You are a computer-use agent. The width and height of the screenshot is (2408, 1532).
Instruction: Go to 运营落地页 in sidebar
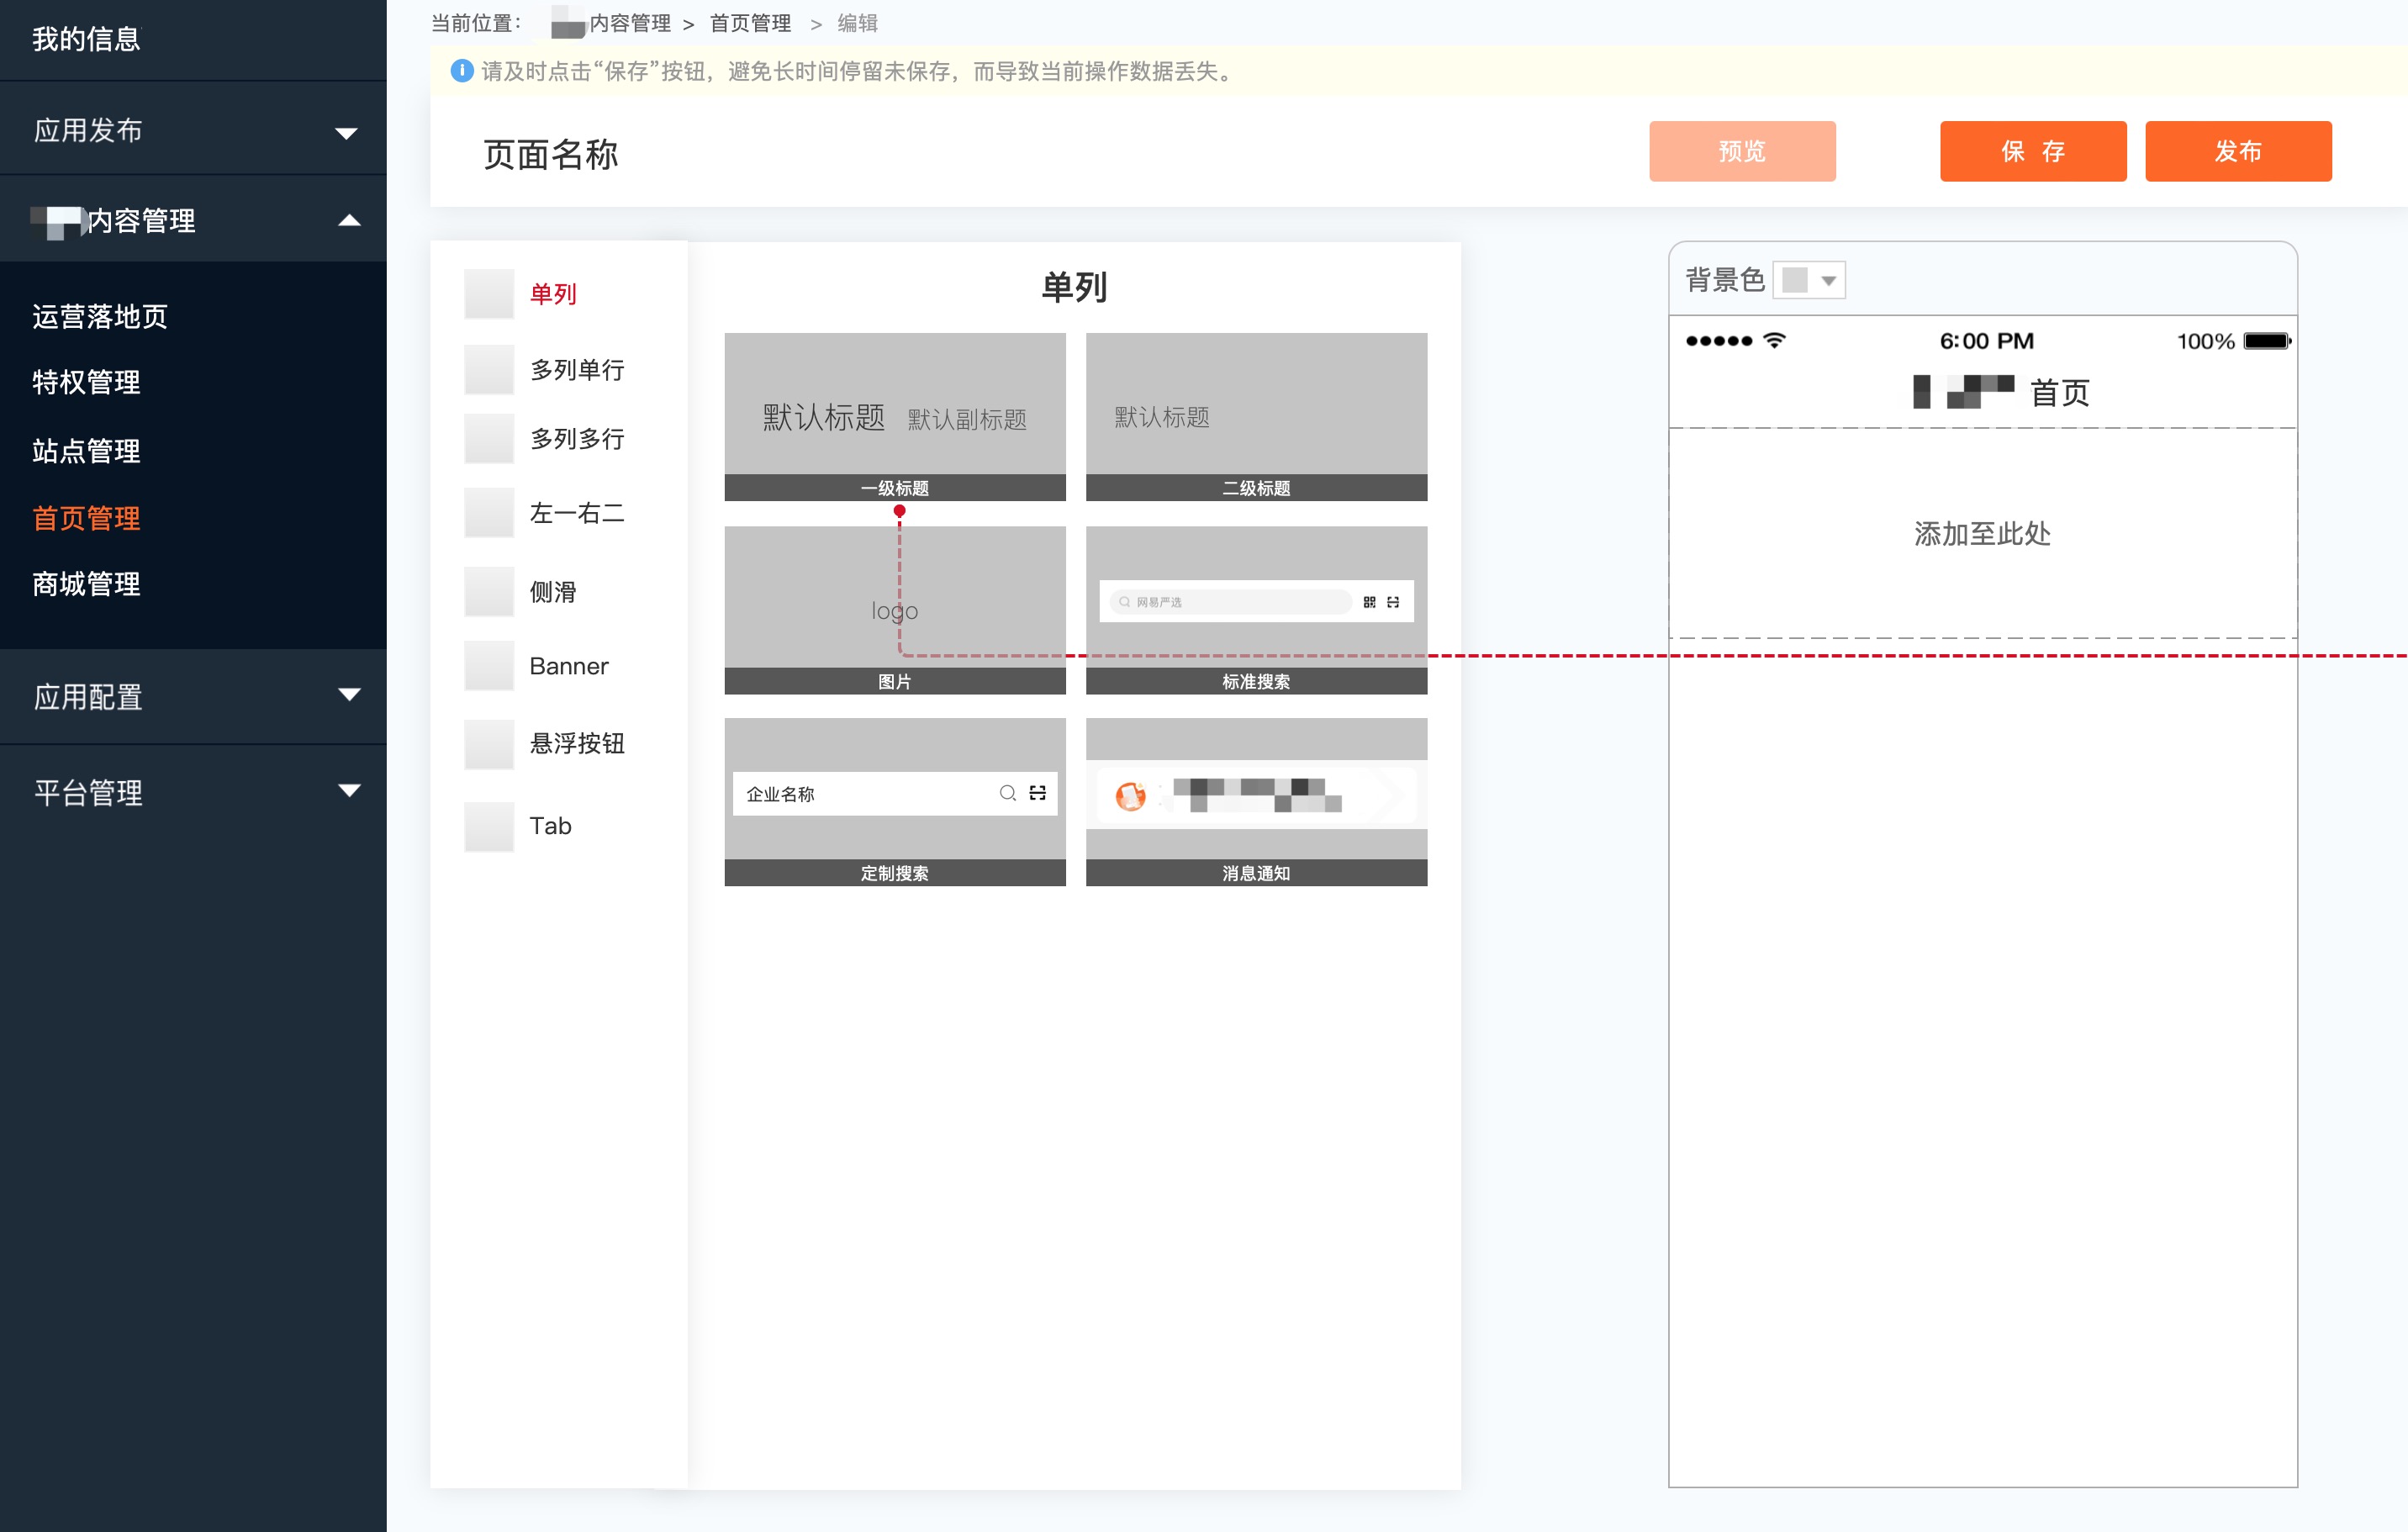100,317
